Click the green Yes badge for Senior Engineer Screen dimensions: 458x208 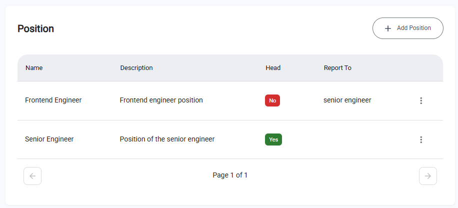point(273,139)
